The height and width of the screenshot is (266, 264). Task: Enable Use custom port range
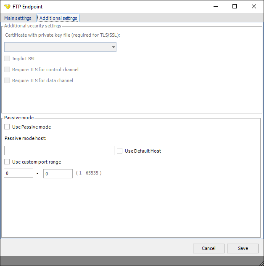tap(7, 162)
